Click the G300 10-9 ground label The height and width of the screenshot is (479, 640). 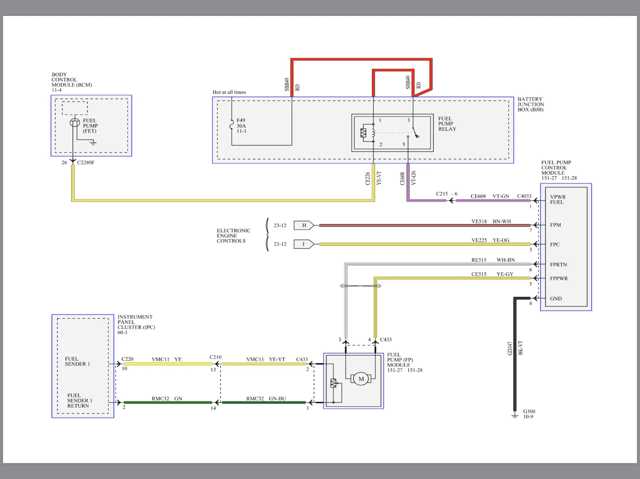[x=529, y=414]
